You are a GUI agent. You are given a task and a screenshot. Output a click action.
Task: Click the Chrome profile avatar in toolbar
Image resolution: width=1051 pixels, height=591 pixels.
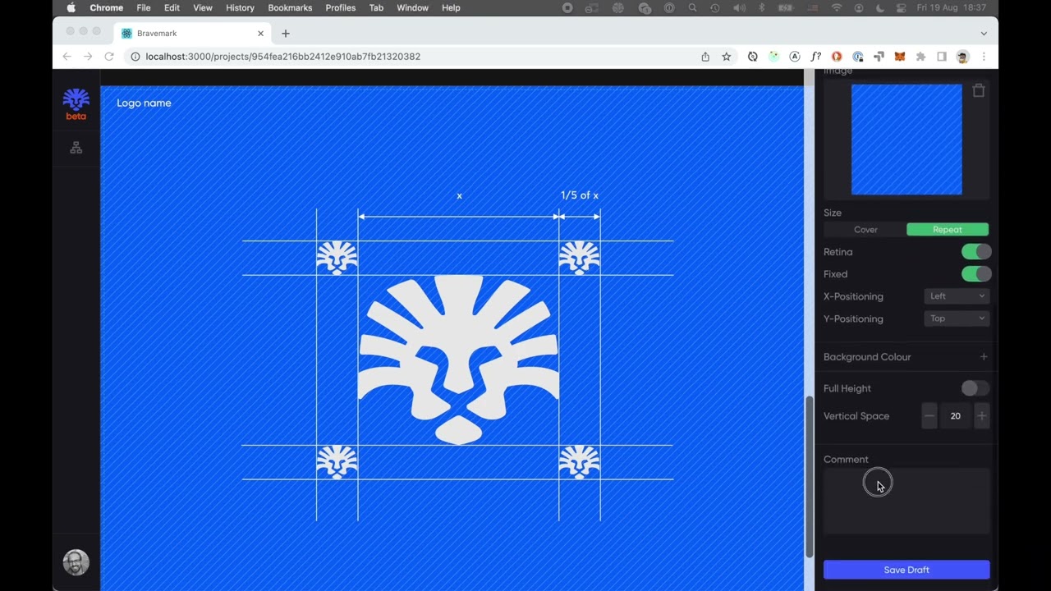(963, 57)
